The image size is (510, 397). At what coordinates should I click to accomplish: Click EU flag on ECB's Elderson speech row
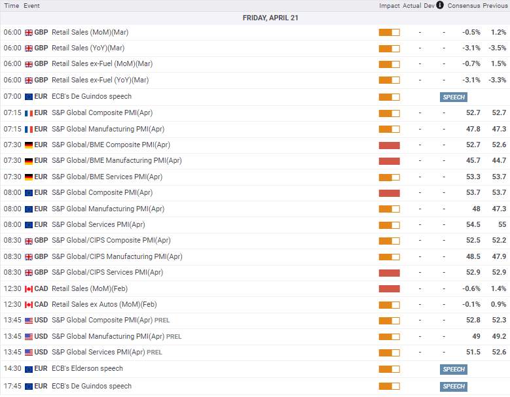29,369
